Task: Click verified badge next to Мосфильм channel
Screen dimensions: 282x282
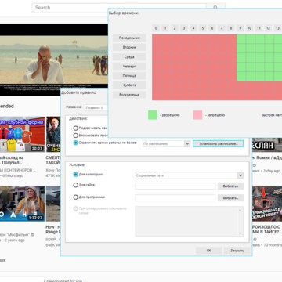Action: click(33, 235)
